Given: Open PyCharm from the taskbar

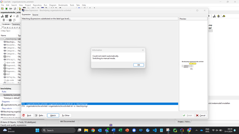Looking at the screenshot, I should pos(175,130).
